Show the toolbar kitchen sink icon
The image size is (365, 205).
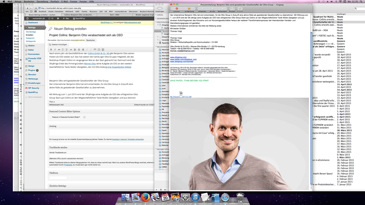(103, 49)
